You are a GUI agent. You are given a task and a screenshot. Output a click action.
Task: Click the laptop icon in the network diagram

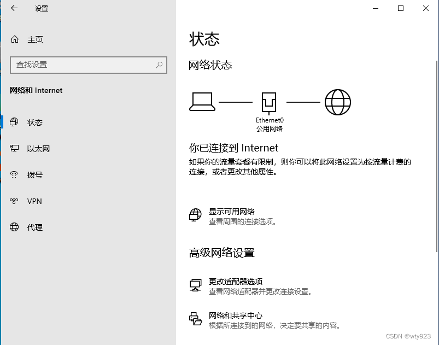(x=202, y=102)
